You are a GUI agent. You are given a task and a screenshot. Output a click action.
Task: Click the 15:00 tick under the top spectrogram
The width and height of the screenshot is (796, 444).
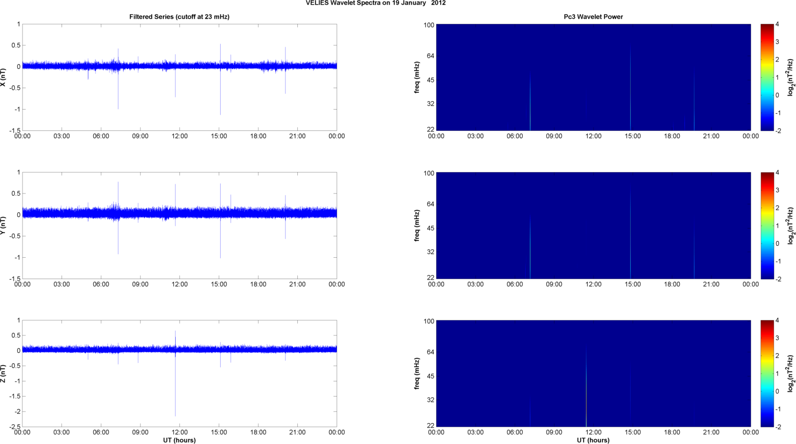pos(633,136)
